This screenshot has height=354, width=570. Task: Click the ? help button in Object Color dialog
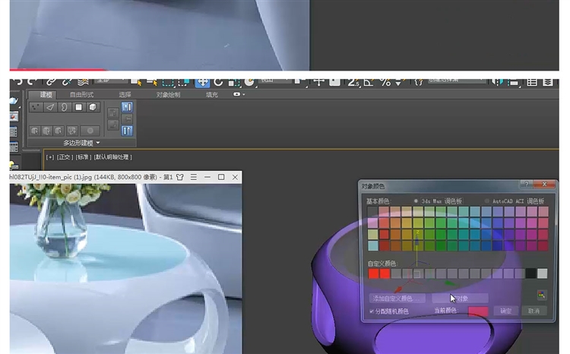click(527, 185)
